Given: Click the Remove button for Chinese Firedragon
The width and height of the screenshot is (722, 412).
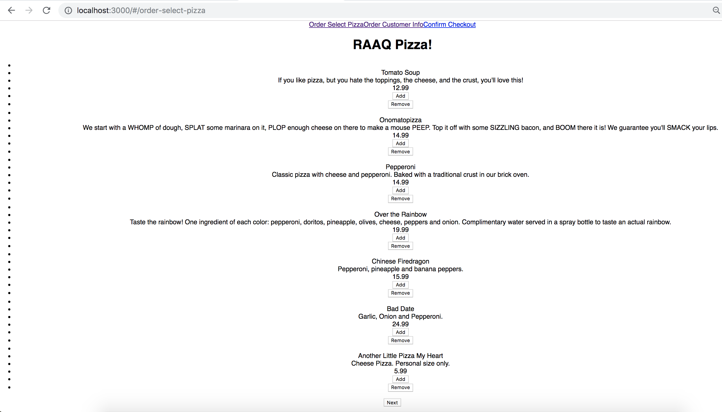Looking at the screenshot, I should [400, 293].
